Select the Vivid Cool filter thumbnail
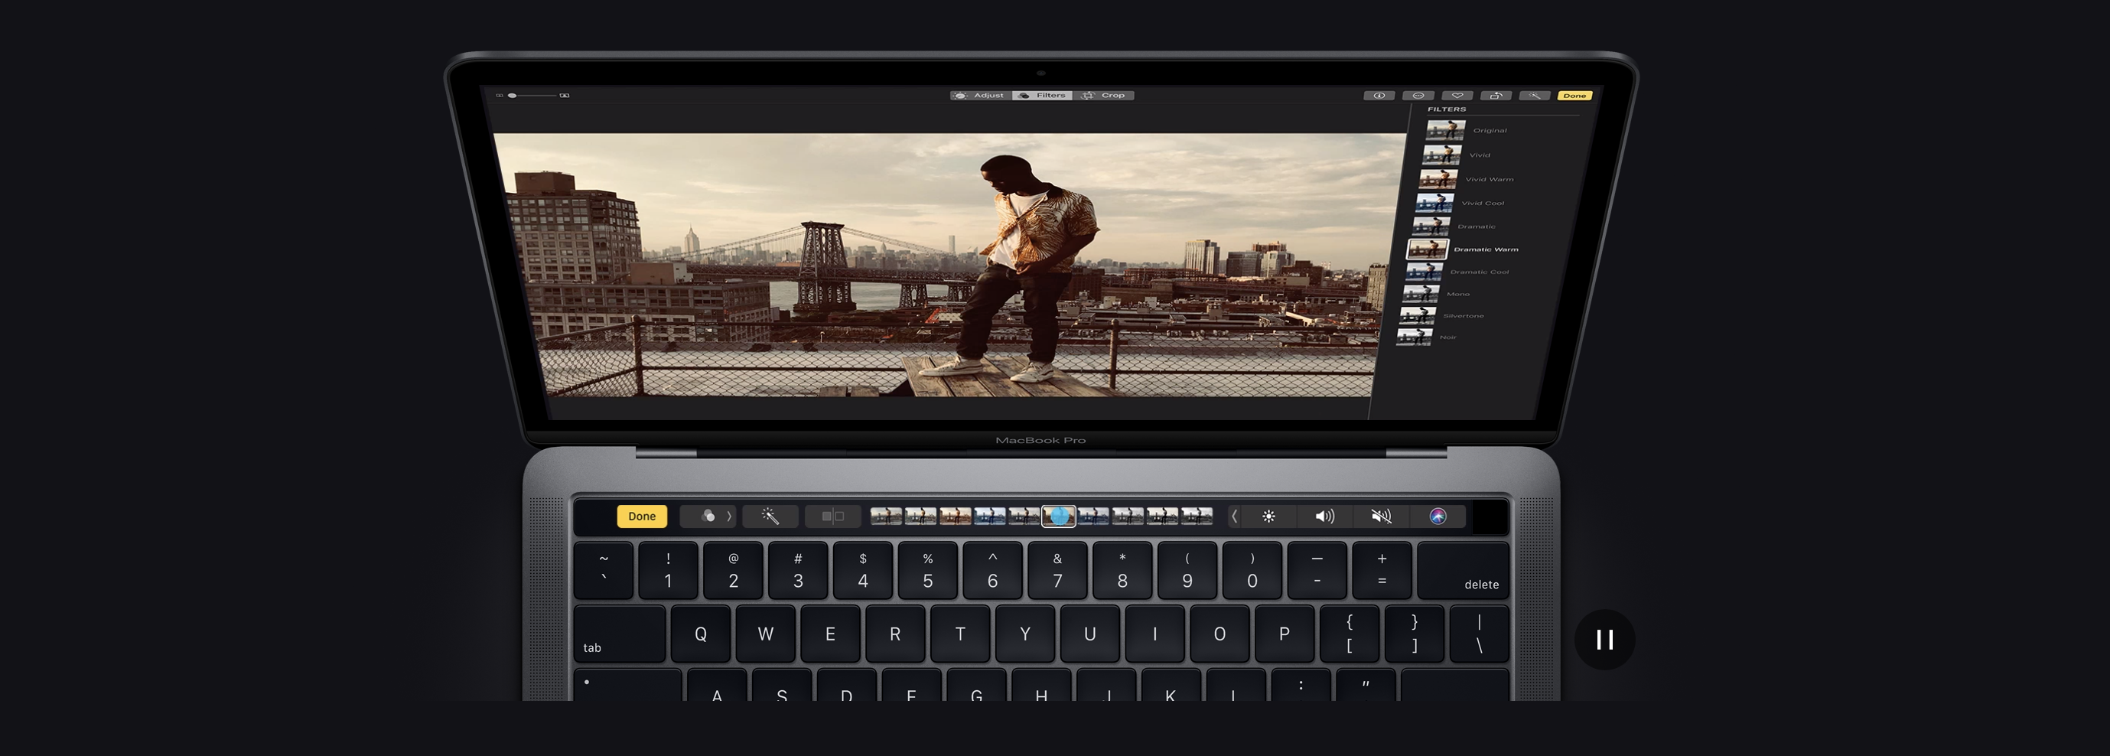Screen dimensions: 2110x756 pos(1434,202)
